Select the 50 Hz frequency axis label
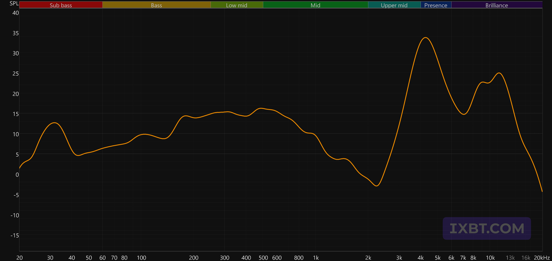Image resolution: width=552 pixels, height=261 pixels. point(89,258)
